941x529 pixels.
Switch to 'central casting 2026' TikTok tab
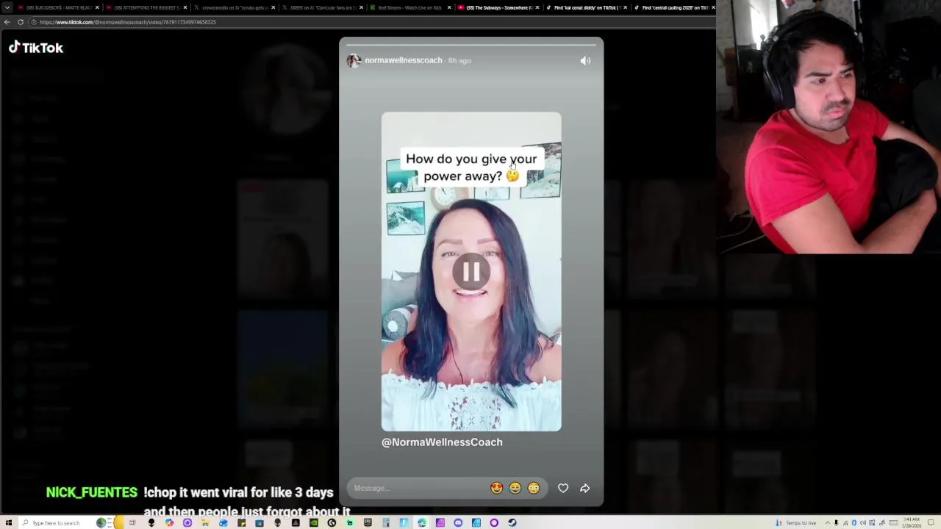coord(674,7)
